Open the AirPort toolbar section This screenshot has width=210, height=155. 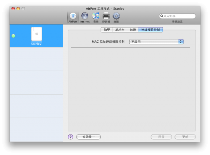coord(73,18)
